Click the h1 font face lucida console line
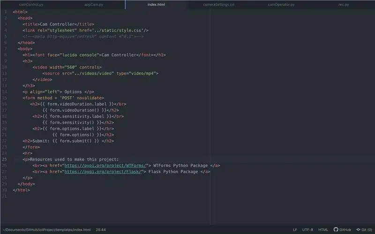The image size is (375, 234). tap(94, 55)
